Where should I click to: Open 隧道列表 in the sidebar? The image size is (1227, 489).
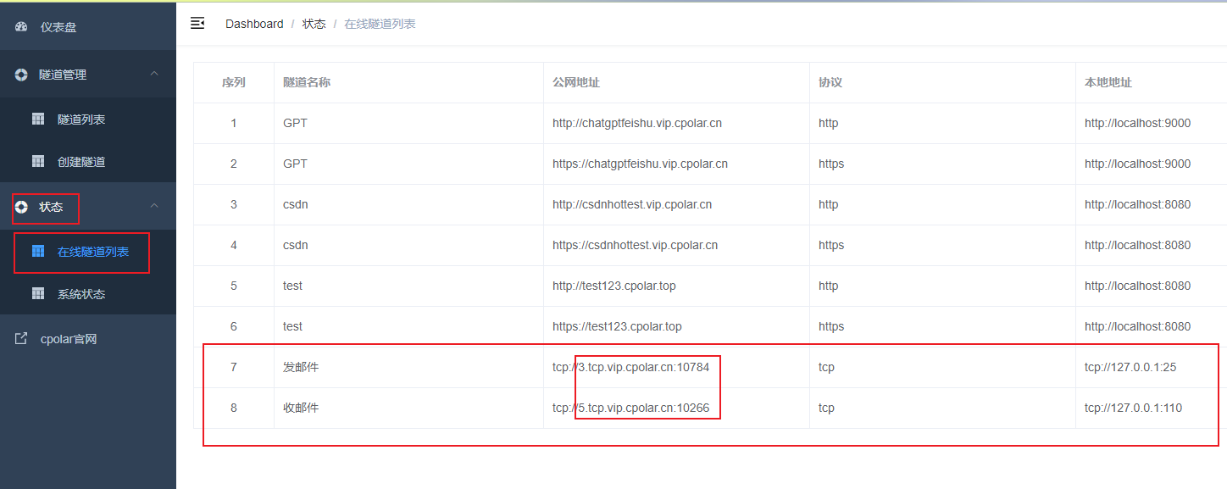click(88, 119)
